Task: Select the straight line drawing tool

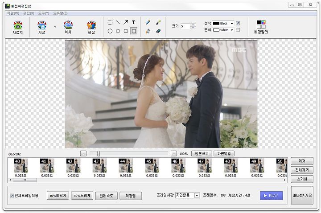Action: tap(118, 22)
